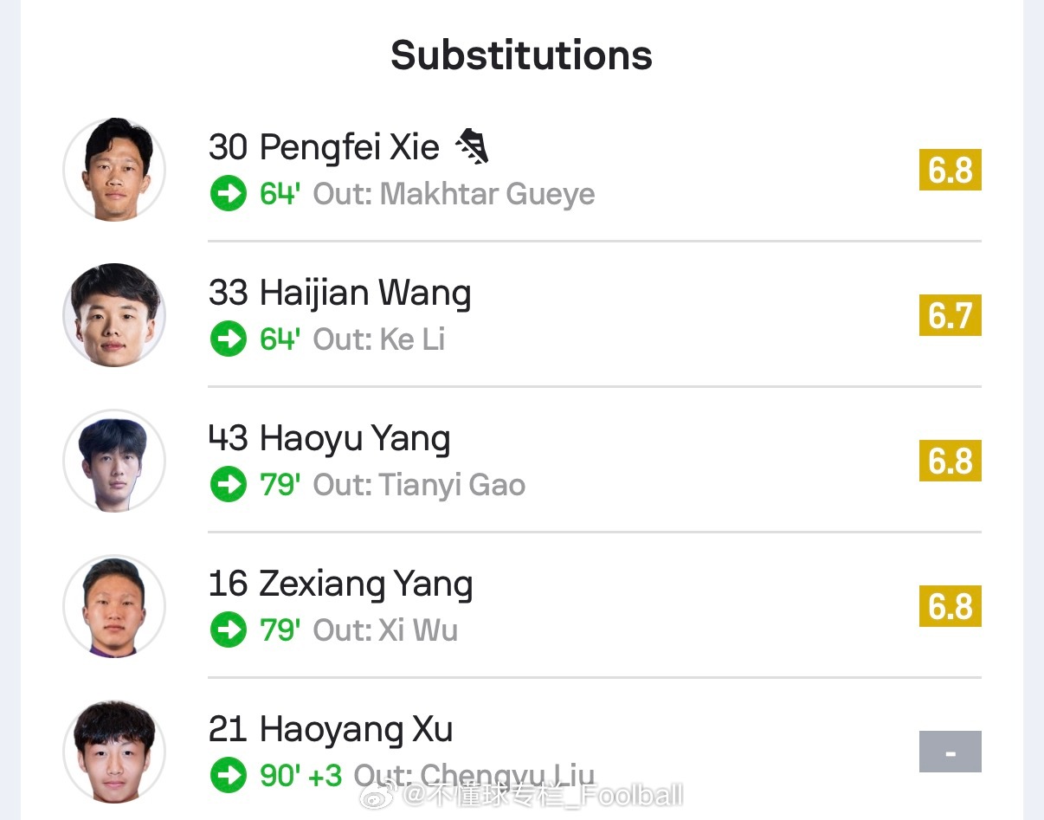Click the green substitution arrow next to Pengfei Xie
Viewport: 1044px width, 820px height.
(228, 194)
